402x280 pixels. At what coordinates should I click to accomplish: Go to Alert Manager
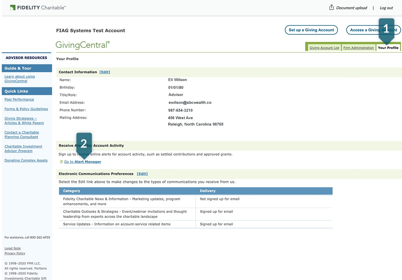pos(83,162)
